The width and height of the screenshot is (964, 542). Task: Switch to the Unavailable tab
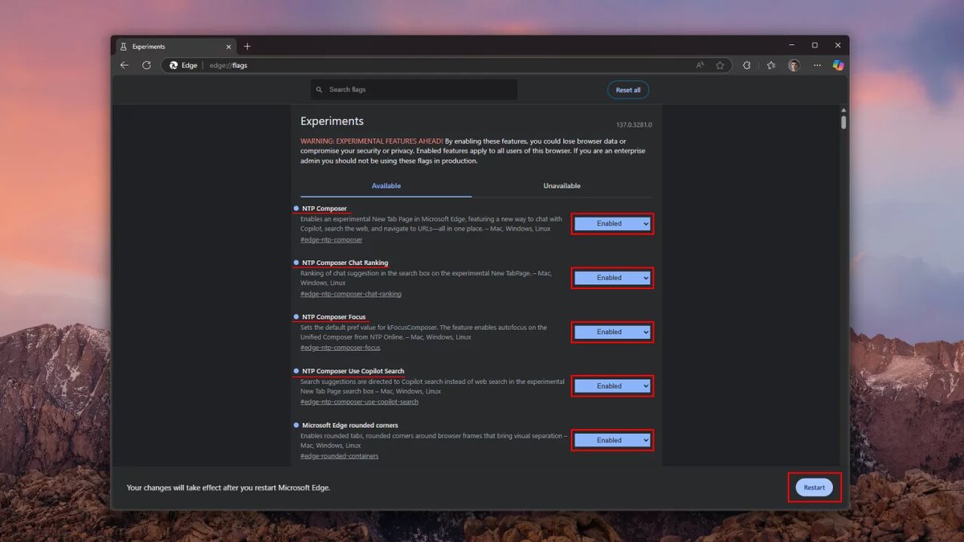562,185
